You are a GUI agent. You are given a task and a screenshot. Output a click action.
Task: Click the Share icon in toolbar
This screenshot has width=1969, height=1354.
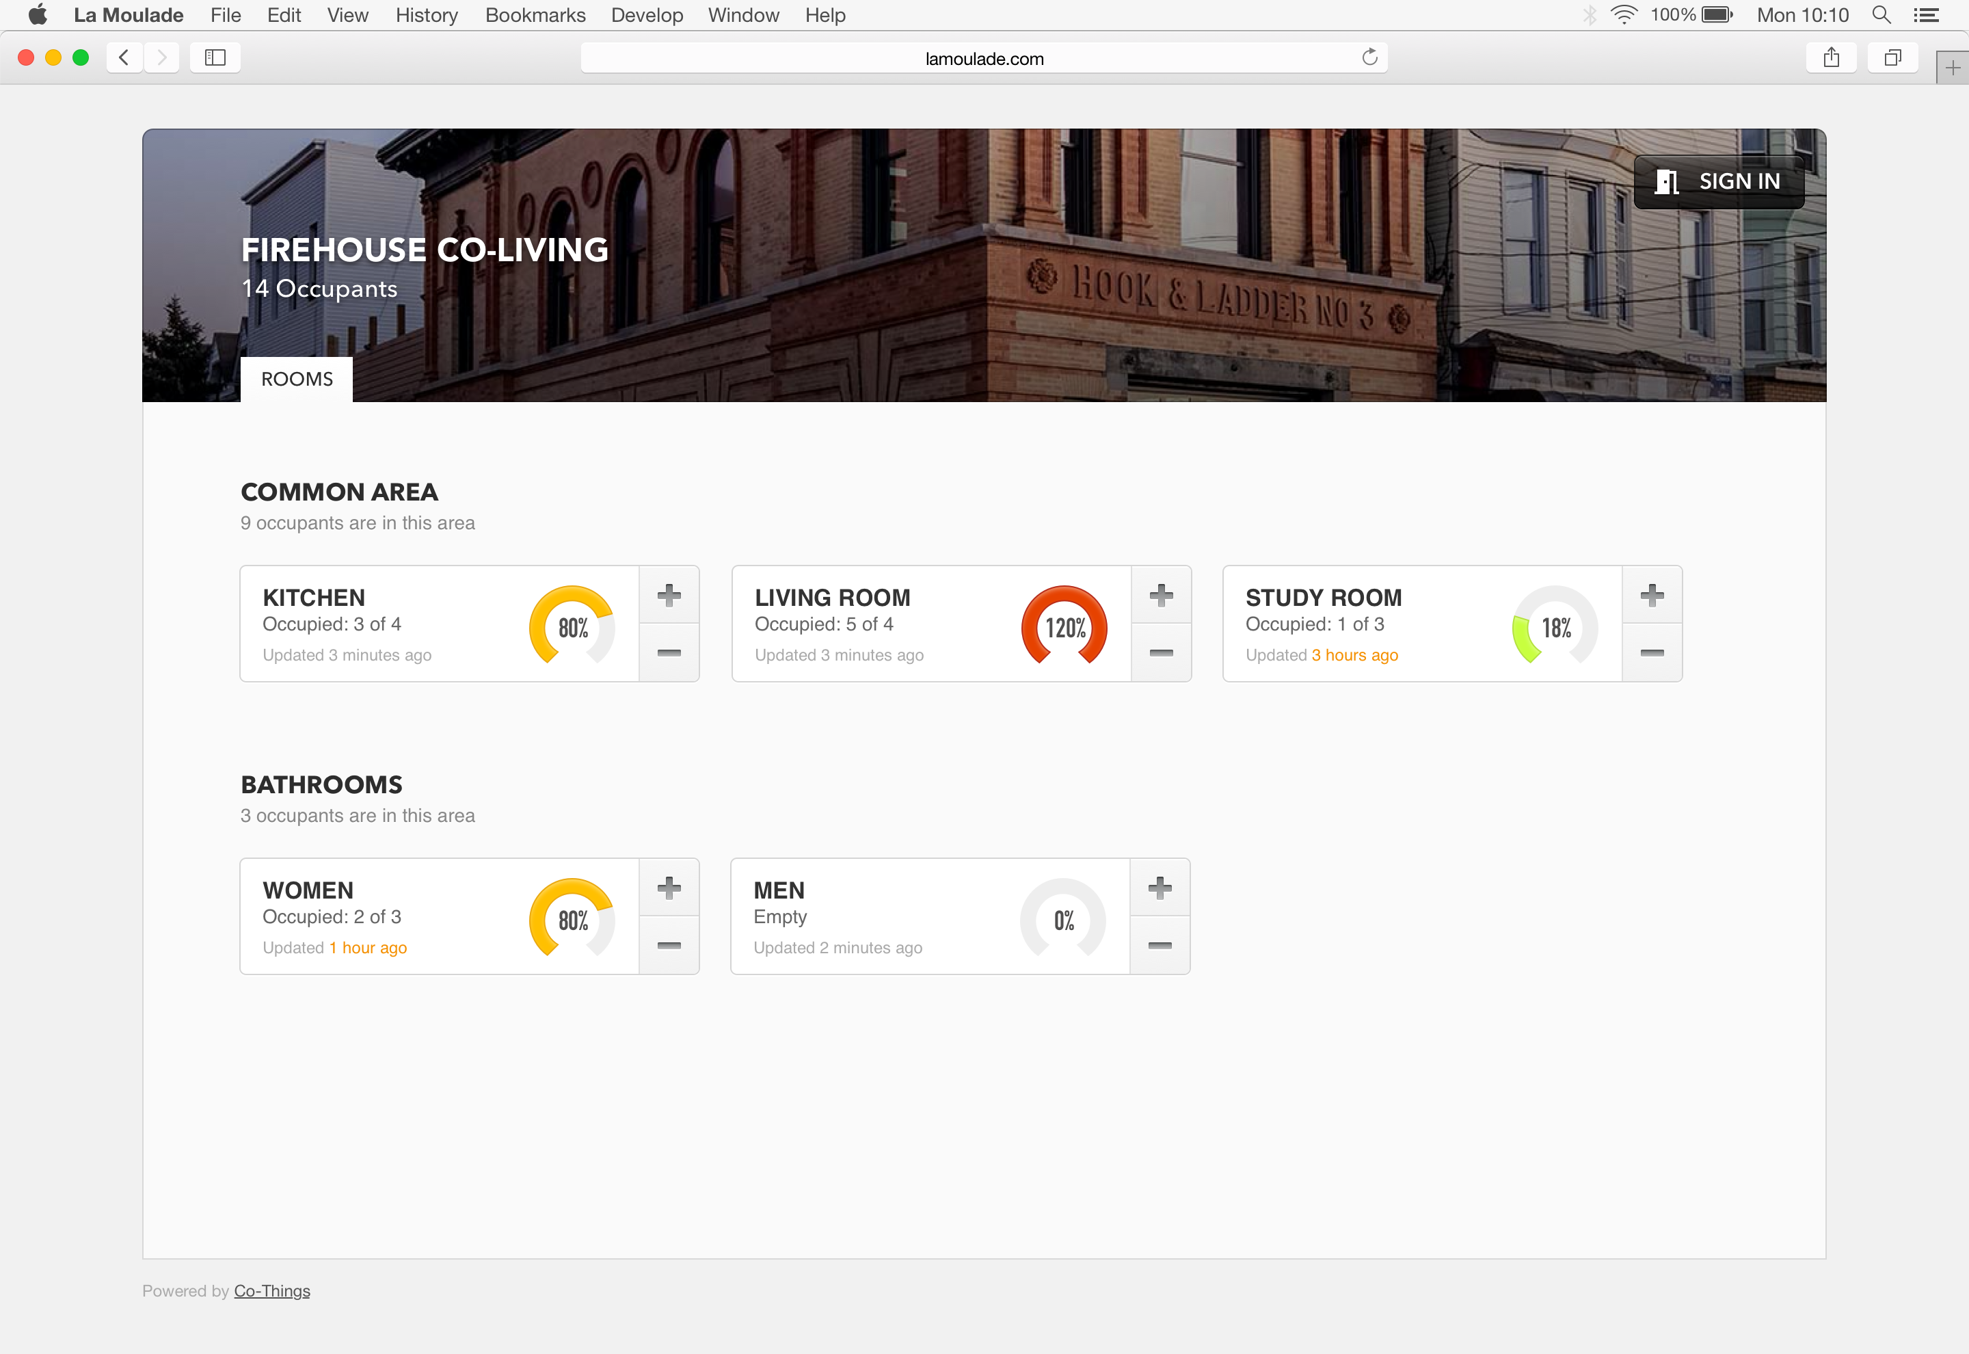1832,57
